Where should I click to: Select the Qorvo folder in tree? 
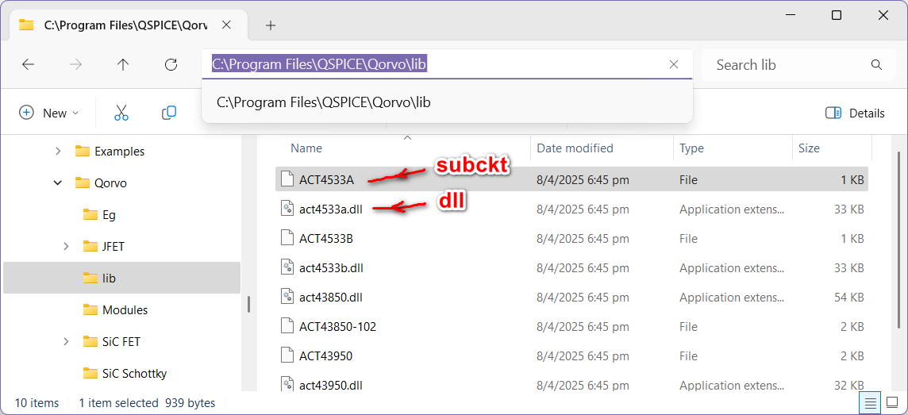click(110, 183)
